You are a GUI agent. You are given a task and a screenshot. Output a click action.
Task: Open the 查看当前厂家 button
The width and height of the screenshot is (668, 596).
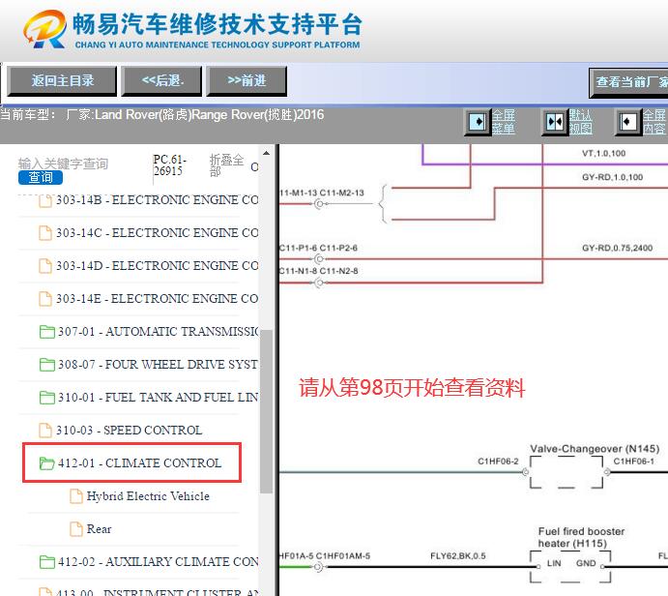click(628, 82)
